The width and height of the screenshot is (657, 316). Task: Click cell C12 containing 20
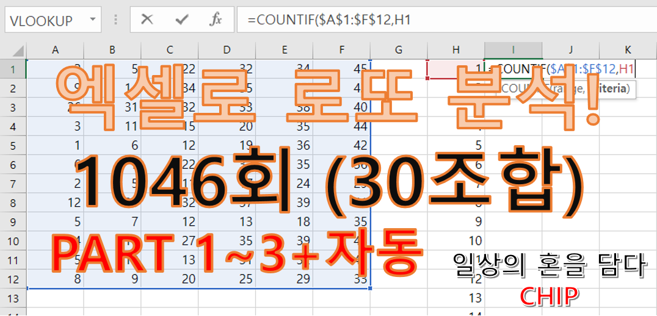click(x=170, y=279)
